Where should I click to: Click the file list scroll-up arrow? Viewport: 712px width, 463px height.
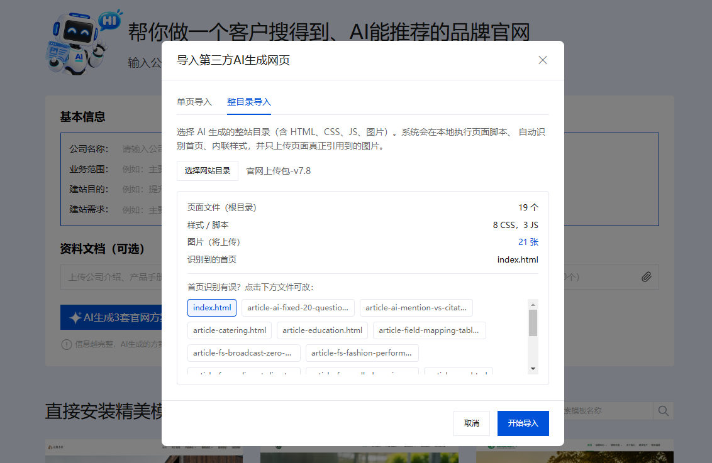533,305
